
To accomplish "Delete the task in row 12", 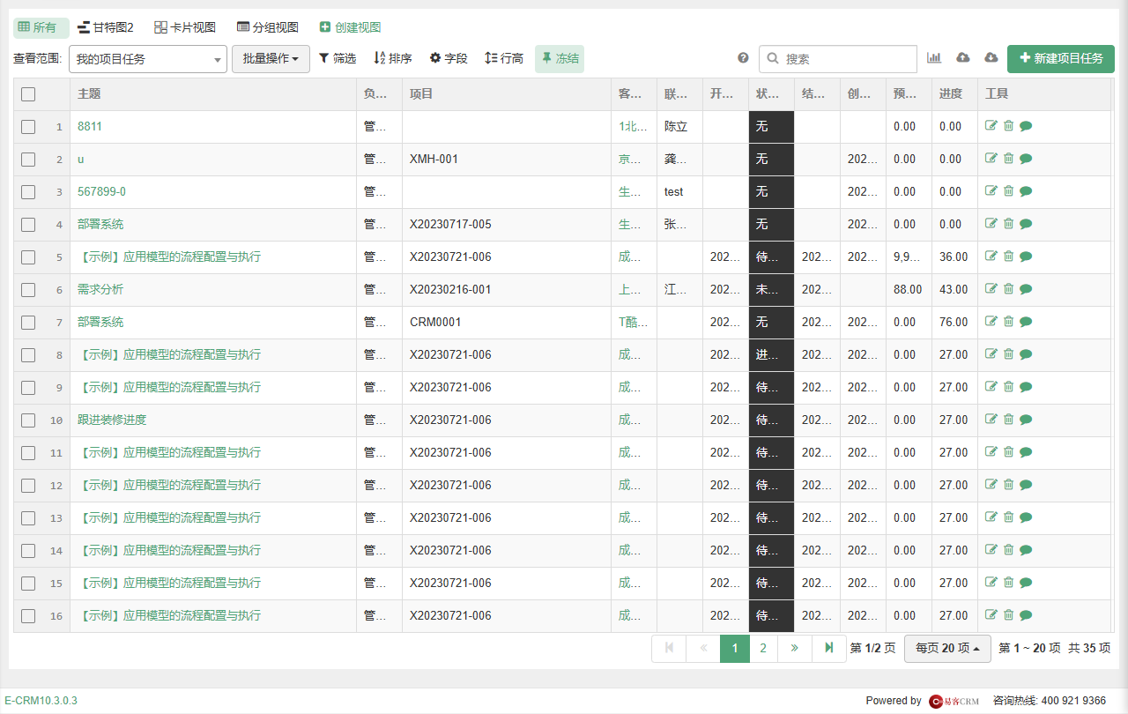I will (1009, 485).
